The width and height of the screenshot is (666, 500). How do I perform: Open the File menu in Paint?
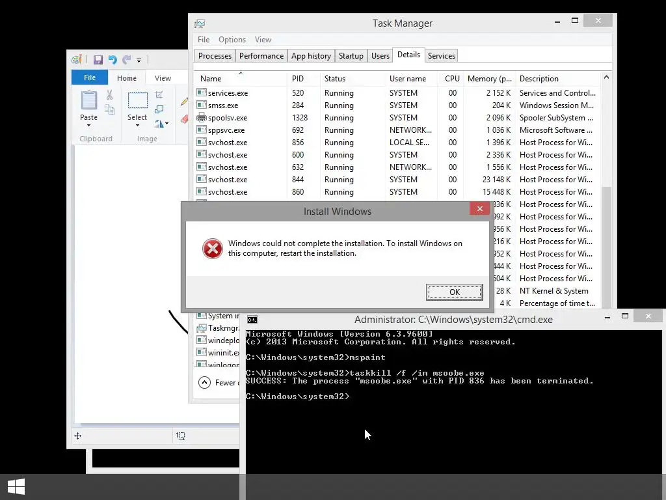(x=90, y=77)
